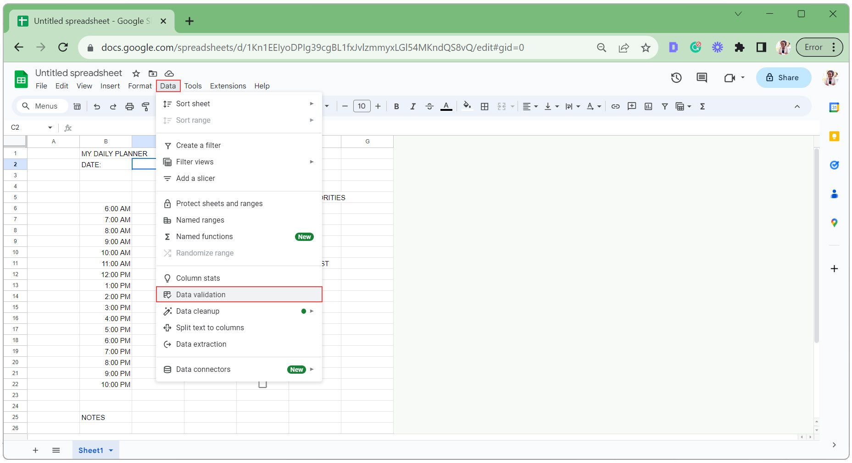This screenshot has height=463, width=852.
Task: Insert a chart
Action: pyautogui.click(x=648, y=106)
